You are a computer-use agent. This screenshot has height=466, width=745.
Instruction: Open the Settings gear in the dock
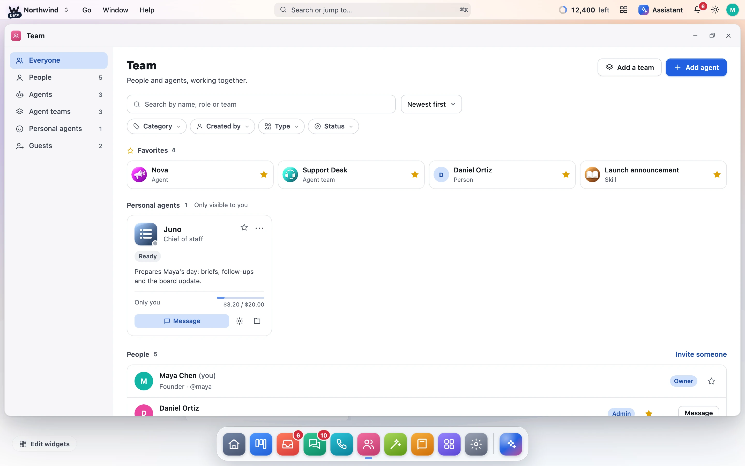pyautogui.click(x=476, y=444)
